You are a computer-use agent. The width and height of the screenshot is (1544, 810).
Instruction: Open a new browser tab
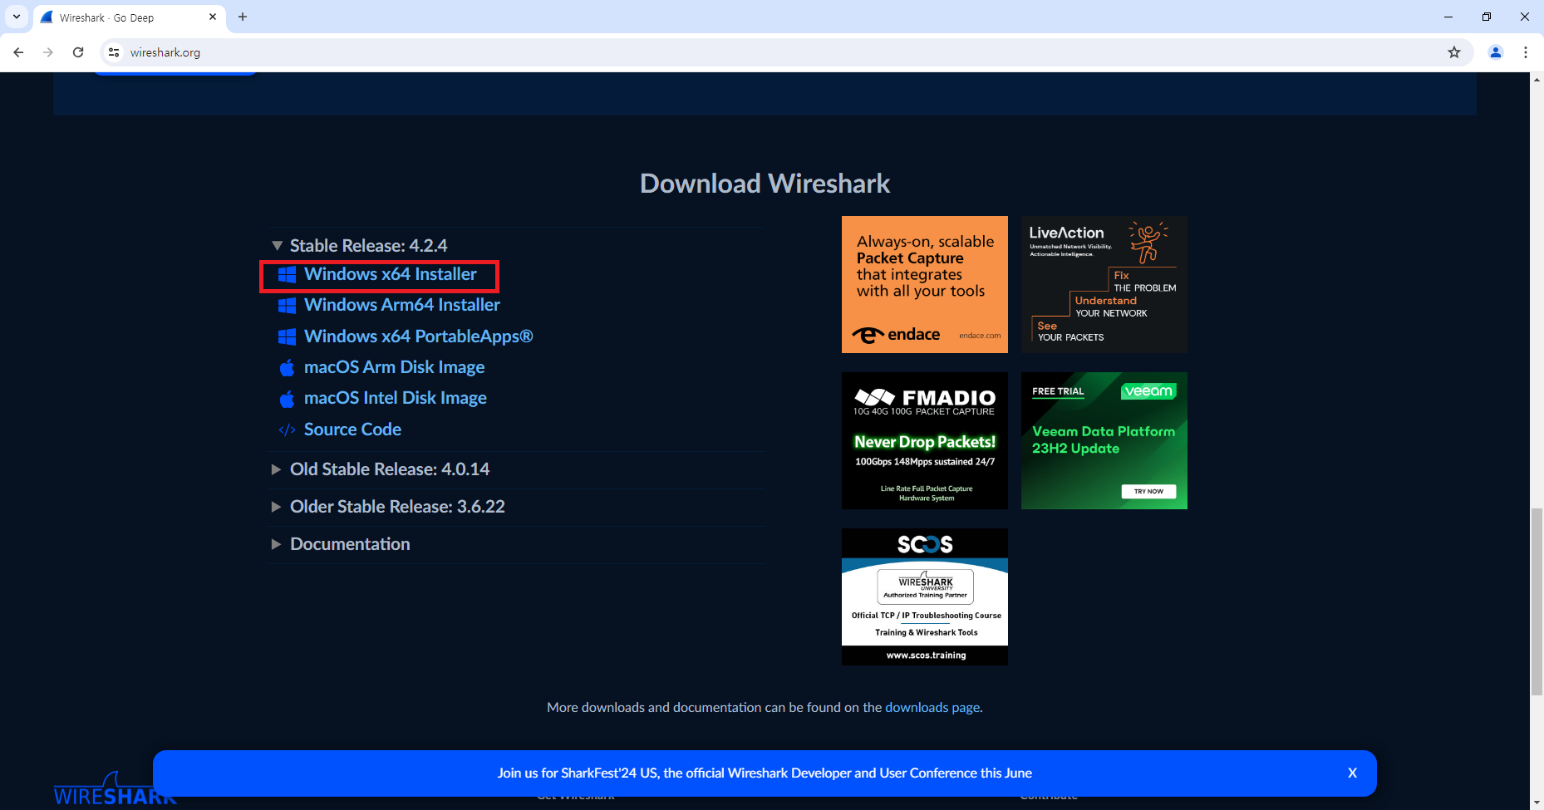click(x=243, y=17)
